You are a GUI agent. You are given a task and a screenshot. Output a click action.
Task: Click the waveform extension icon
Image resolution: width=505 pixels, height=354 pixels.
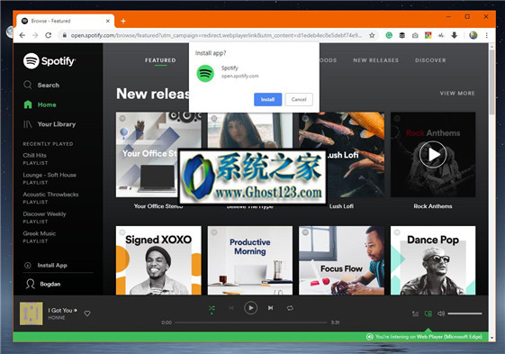[x=441, y=35]
